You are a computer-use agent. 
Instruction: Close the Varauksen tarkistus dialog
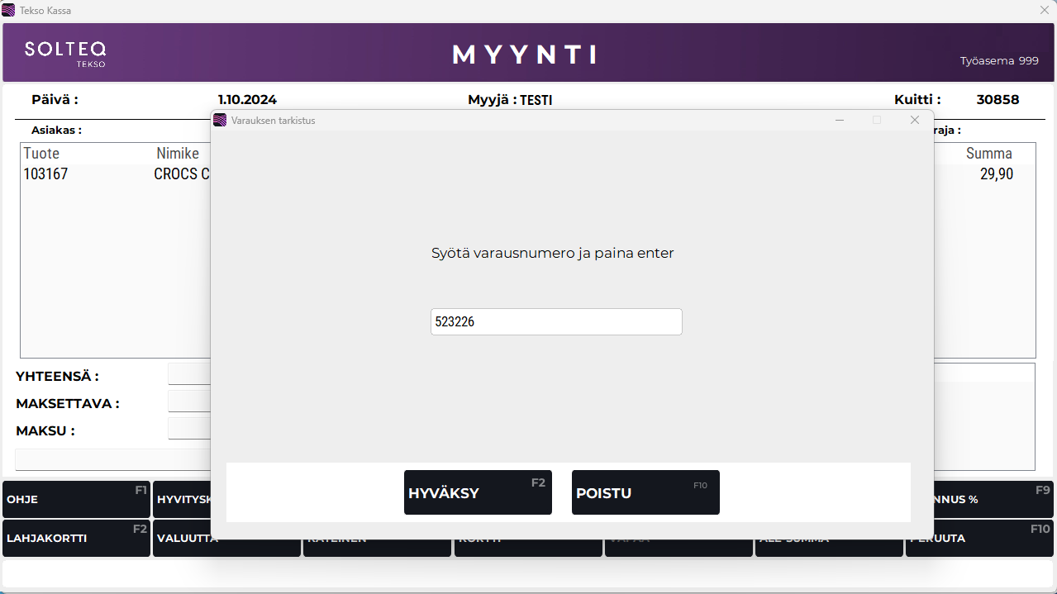[914, 120]
